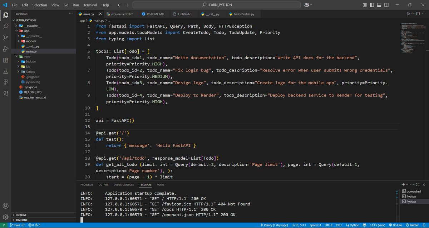Change the UTF-8 file encoding
Screen dimensions: 429x228
pos(329,225)
